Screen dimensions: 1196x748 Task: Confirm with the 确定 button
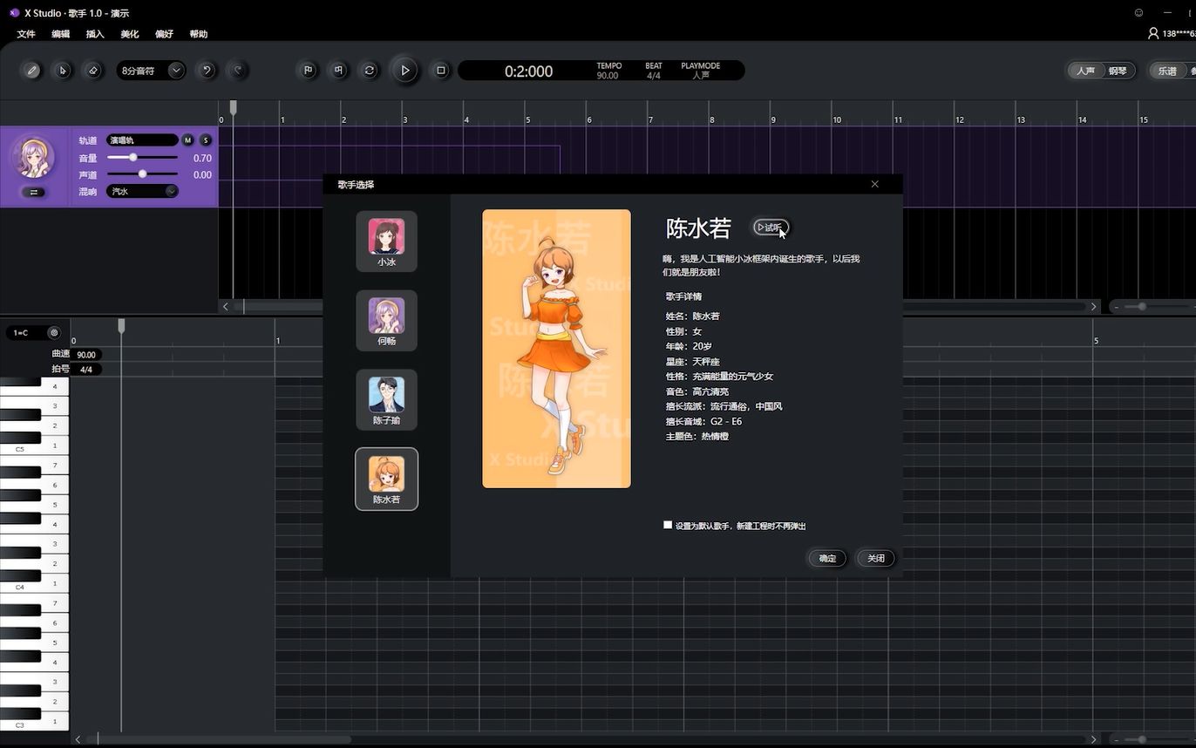pos(827,558)
